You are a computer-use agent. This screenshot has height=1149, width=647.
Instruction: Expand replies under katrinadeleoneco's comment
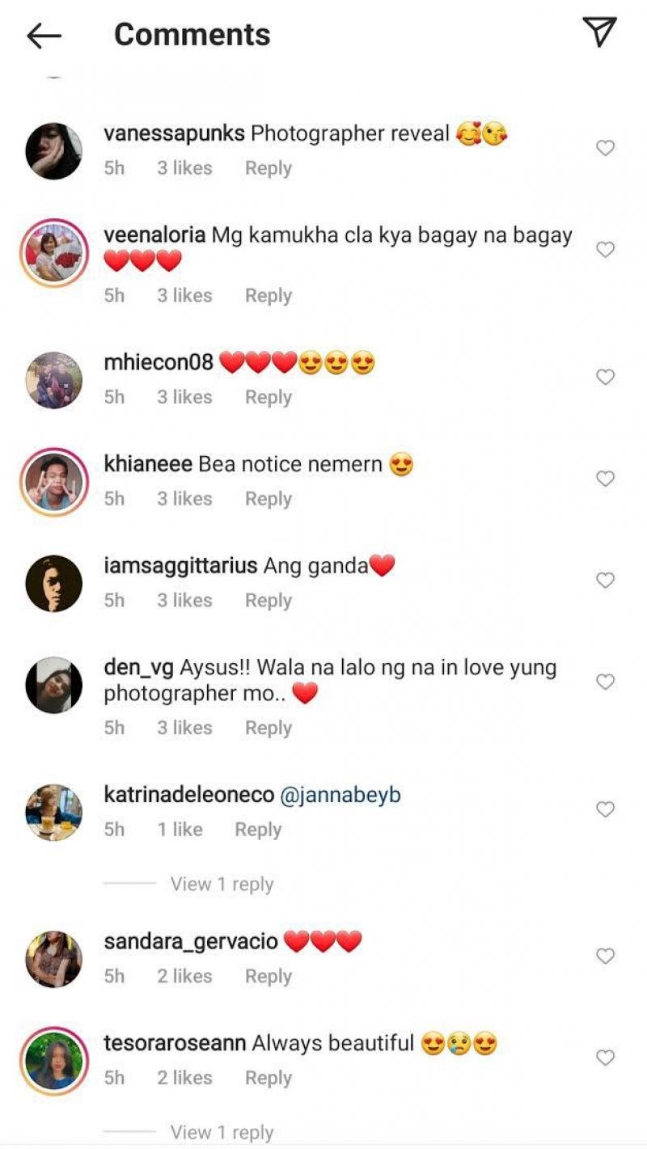[x=222, y=885]
